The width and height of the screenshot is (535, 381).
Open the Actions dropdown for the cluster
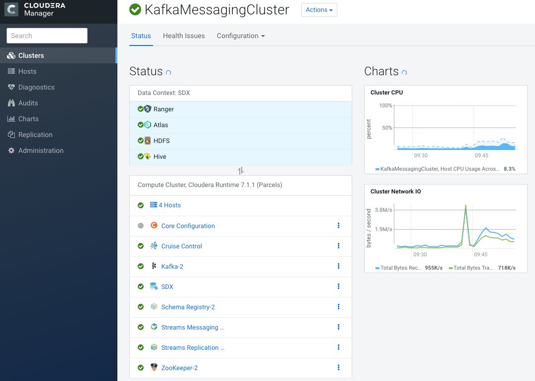[319, 10]
